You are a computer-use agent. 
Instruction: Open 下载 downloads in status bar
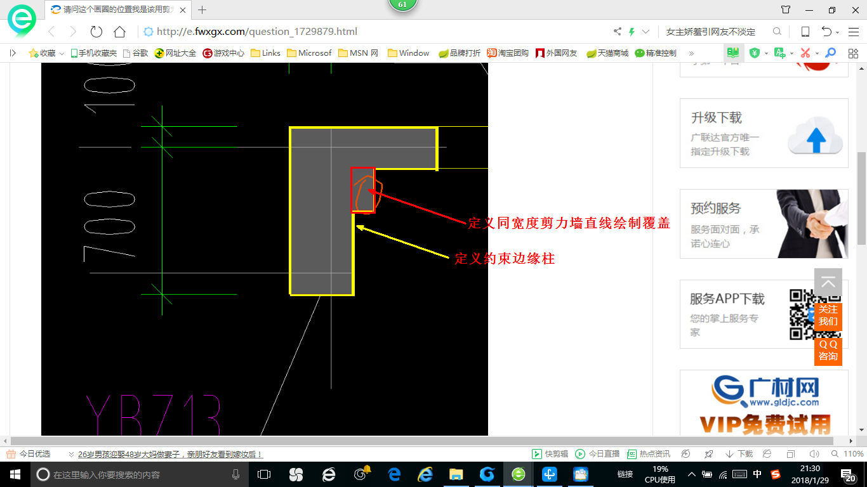[x=739, y=454]
